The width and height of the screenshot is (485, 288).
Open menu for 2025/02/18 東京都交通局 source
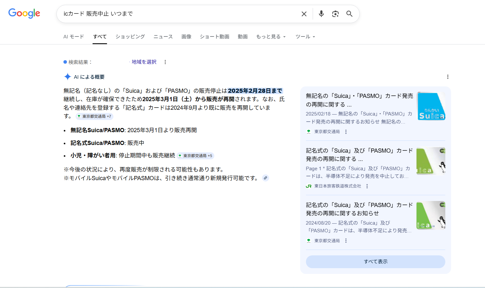coord(346,132)
